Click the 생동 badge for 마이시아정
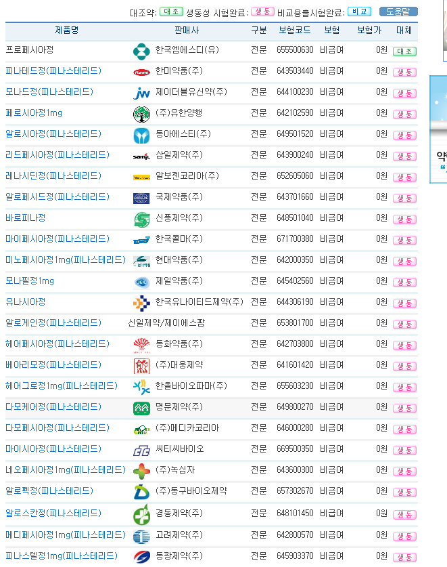 point(405,450)
